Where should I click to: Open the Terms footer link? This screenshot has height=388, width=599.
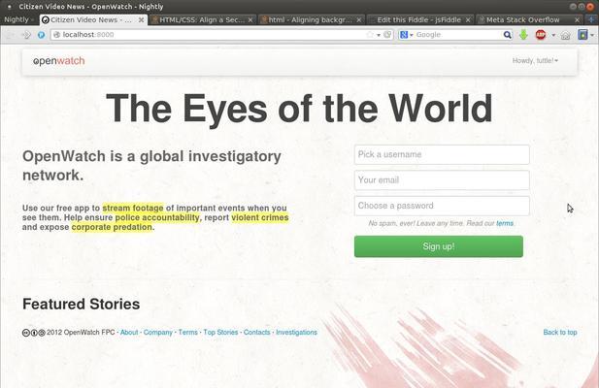188,333
